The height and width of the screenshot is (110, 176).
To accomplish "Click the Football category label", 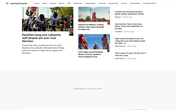I will 118,32.
